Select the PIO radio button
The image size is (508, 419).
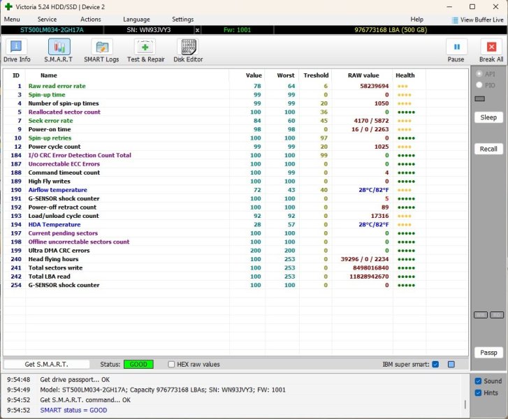(479, 85)
